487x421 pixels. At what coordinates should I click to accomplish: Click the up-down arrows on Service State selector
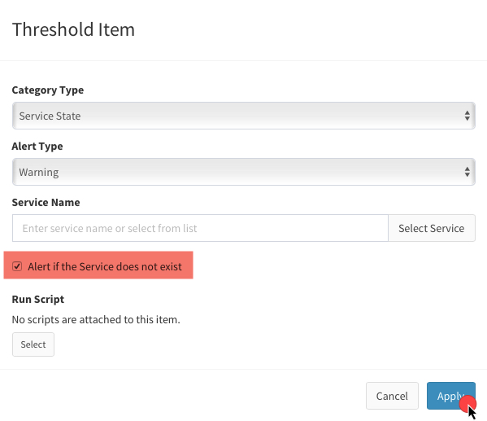(467, 116)
